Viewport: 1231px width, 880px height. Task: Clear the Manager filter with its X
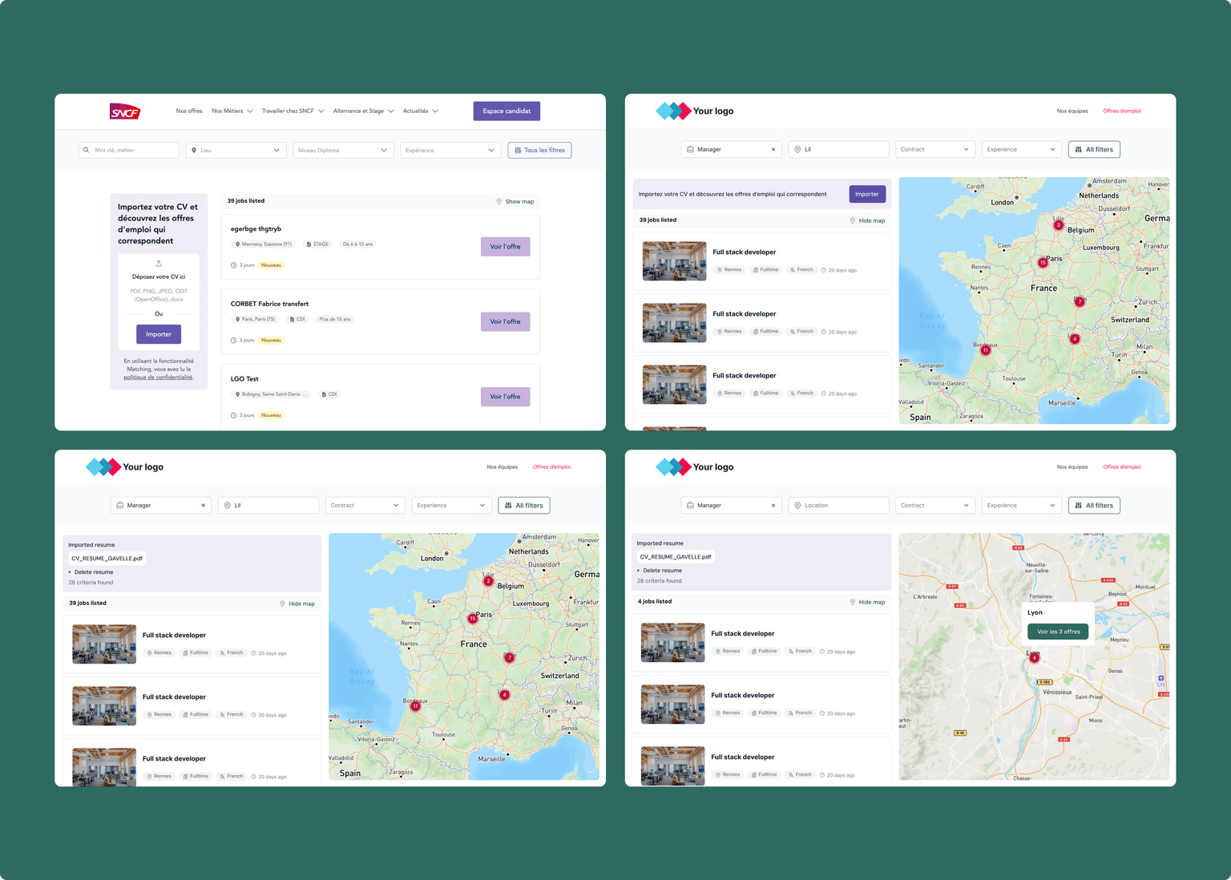[x=773, y=149]
